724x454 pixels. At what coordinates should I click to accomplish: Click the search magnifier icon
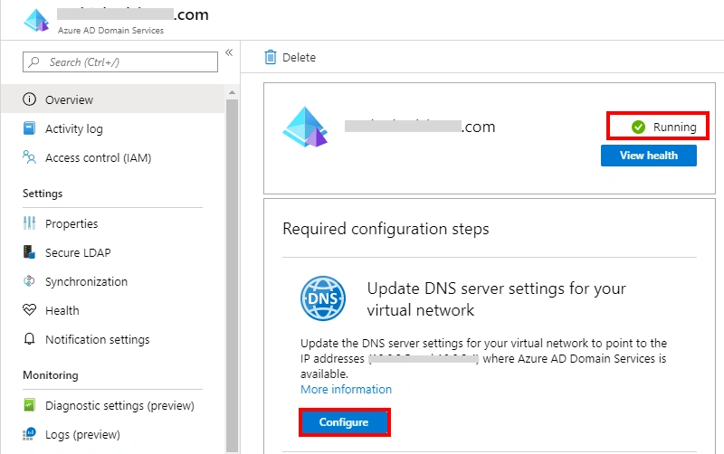pyautogui.click(x=33, y=61)
